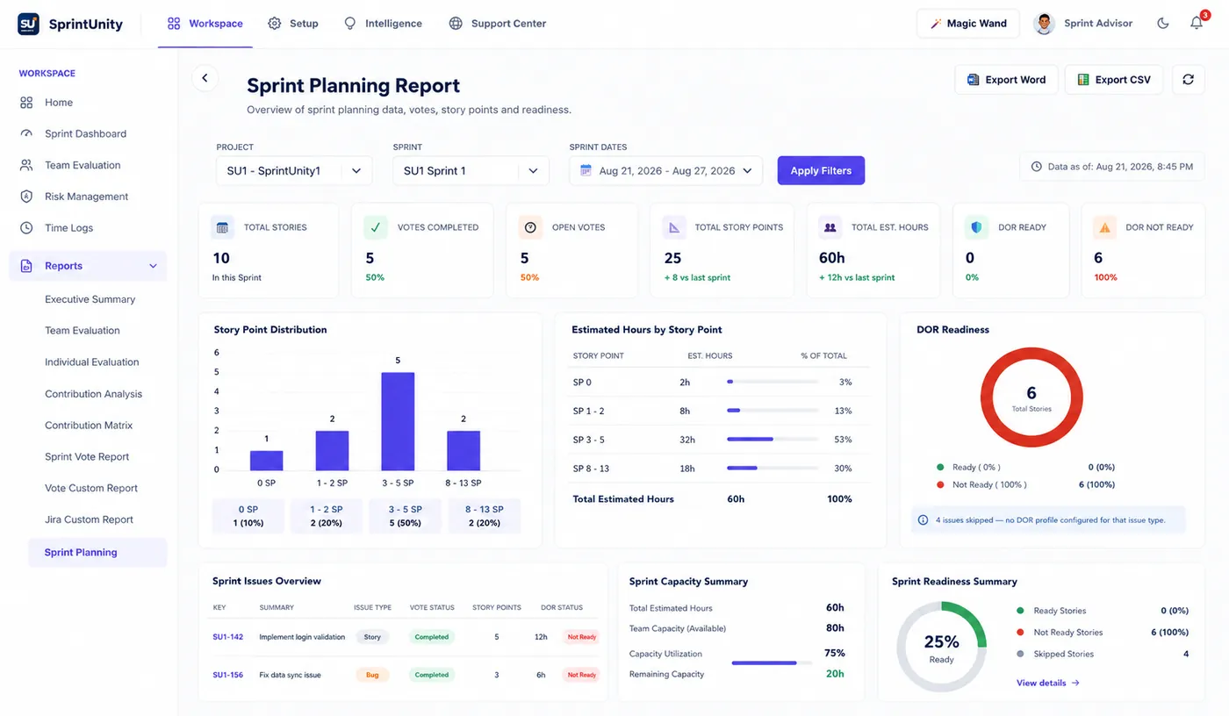Click the SP 3 - 5 hours progress bar
The image size is (1229, 716).
pos(773,439)
